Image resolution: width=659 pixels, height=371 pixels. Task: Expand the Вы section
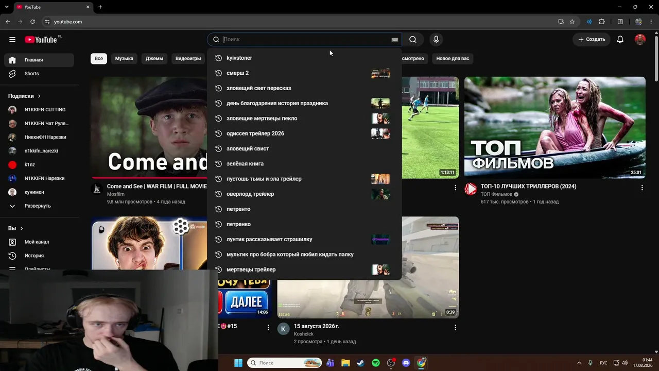[x=15, y=228]
